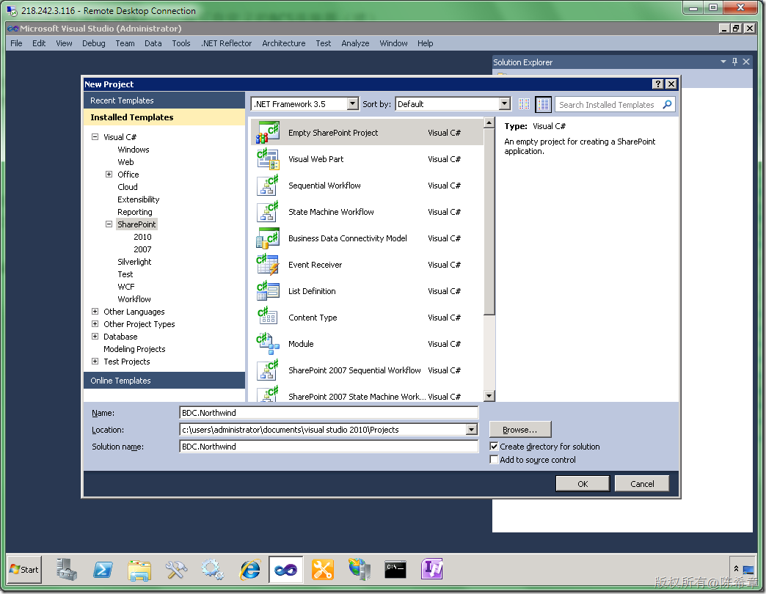
Task: Open Server Manager from the taskbar
Action: pos(67,569)
